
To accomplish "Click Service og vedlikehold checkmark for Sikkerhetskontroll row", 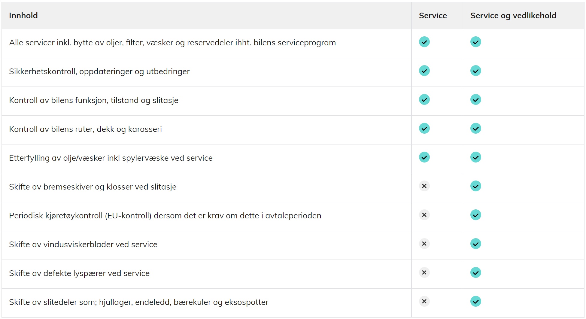I will (475, 71).
